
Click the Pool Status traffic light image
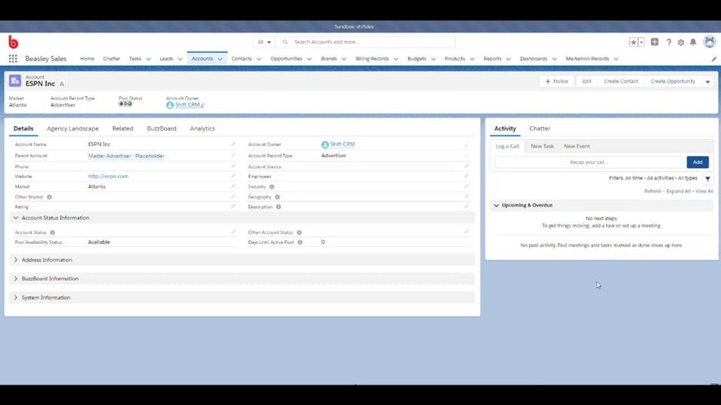point(125,104)
